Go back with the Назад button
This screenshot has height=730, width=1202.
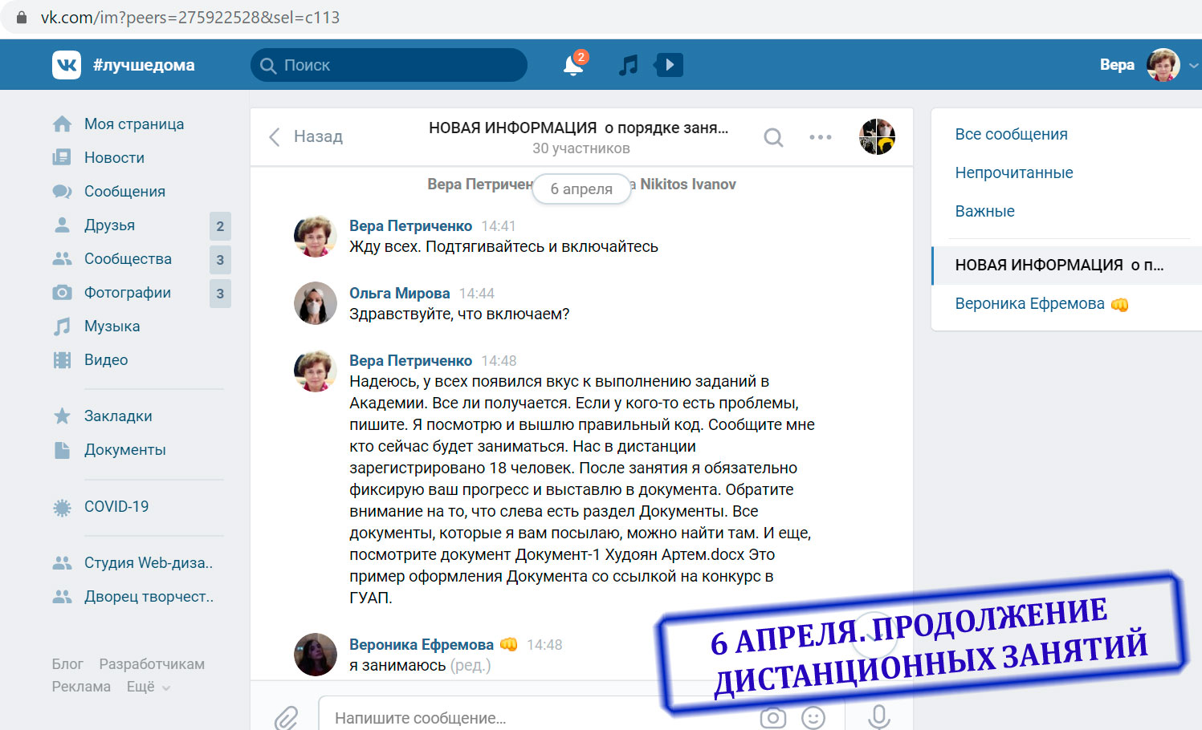[x=306, y=136]
